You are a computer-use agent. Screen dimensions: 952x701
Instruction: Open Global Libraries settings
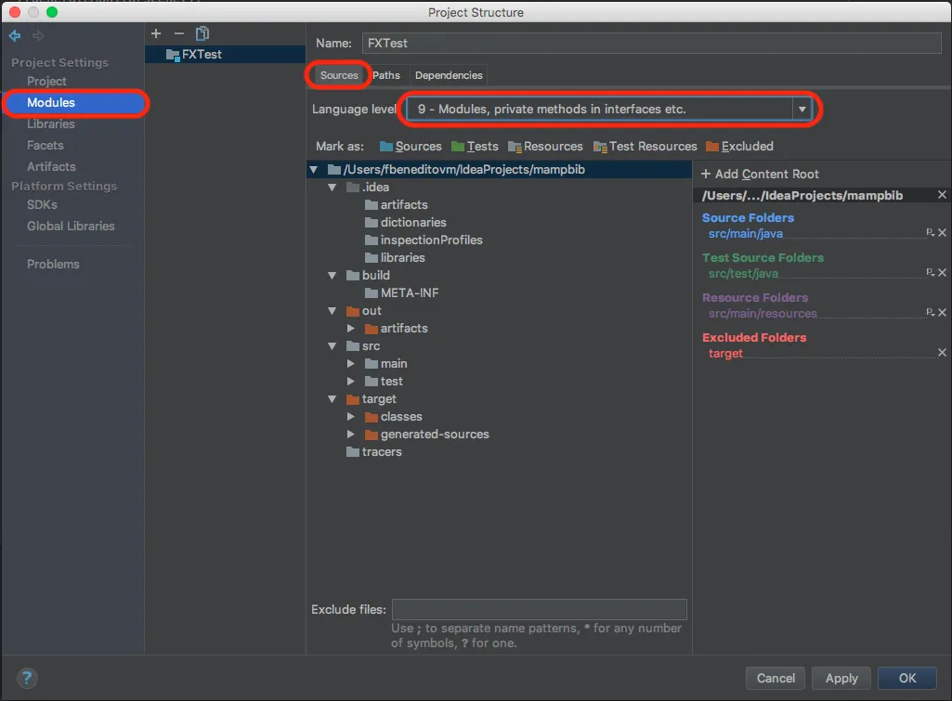click(x=71, y=226)
